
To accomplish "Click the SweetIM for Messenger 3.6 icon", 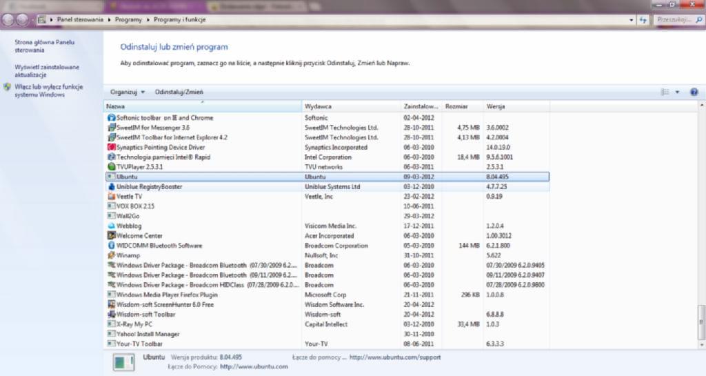I will [x=111, y=128].
